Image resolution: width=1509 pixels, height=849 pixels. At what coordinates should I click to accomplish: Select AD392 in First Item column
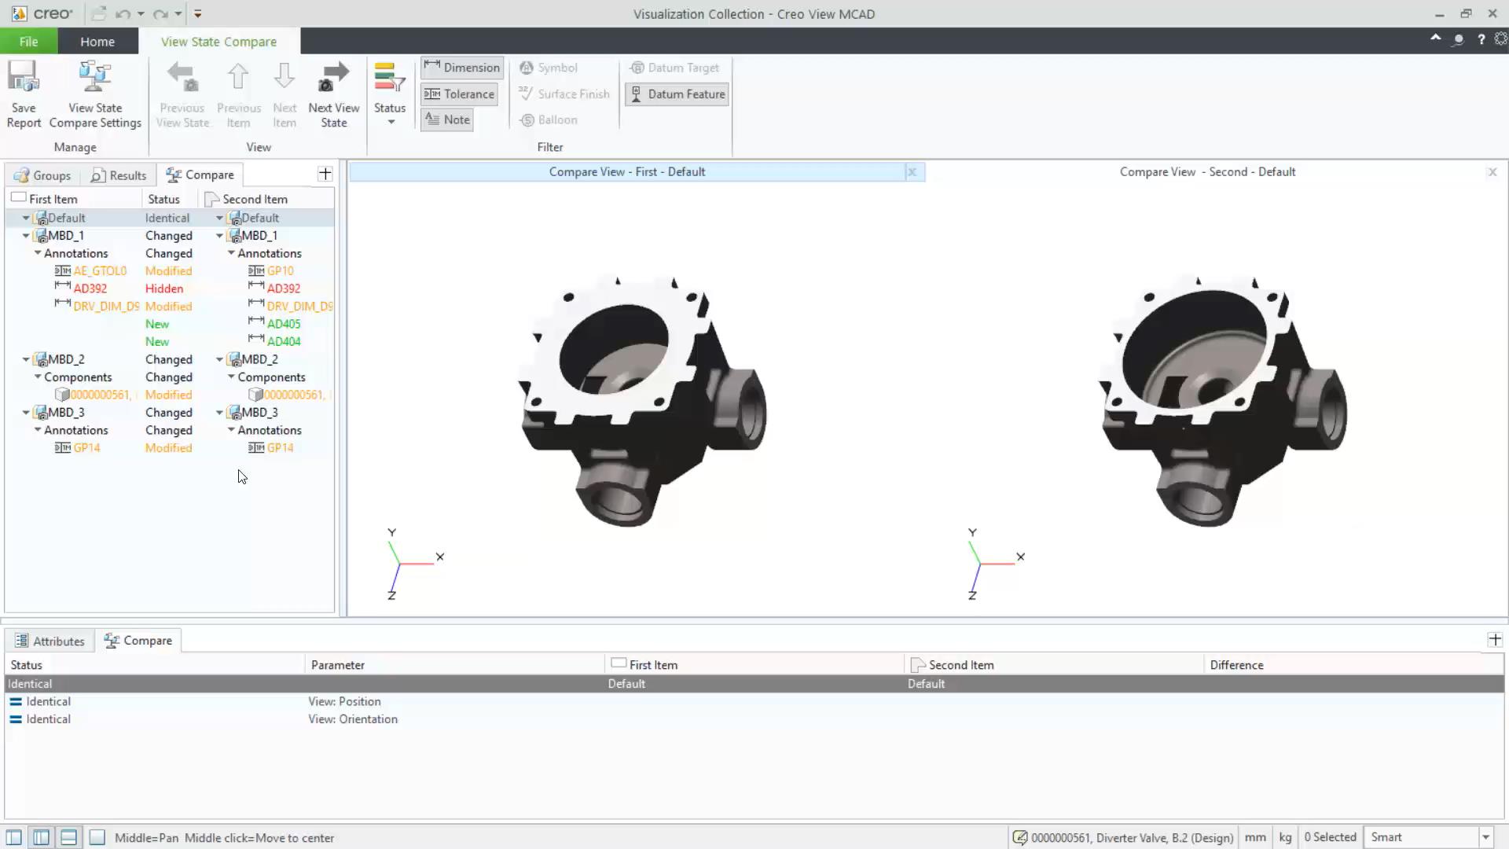point(90,289)
